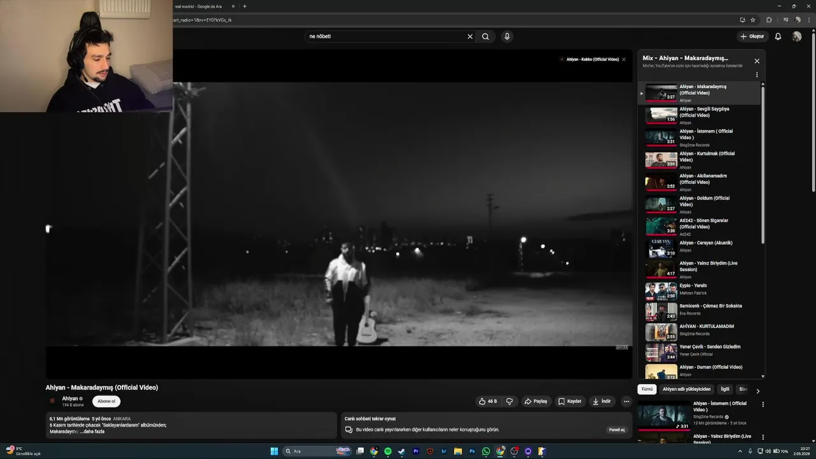Image resolution: width=816 pixels, height=459 pixels.
Task: Open Windows Start menu
Action: [274, 451]
